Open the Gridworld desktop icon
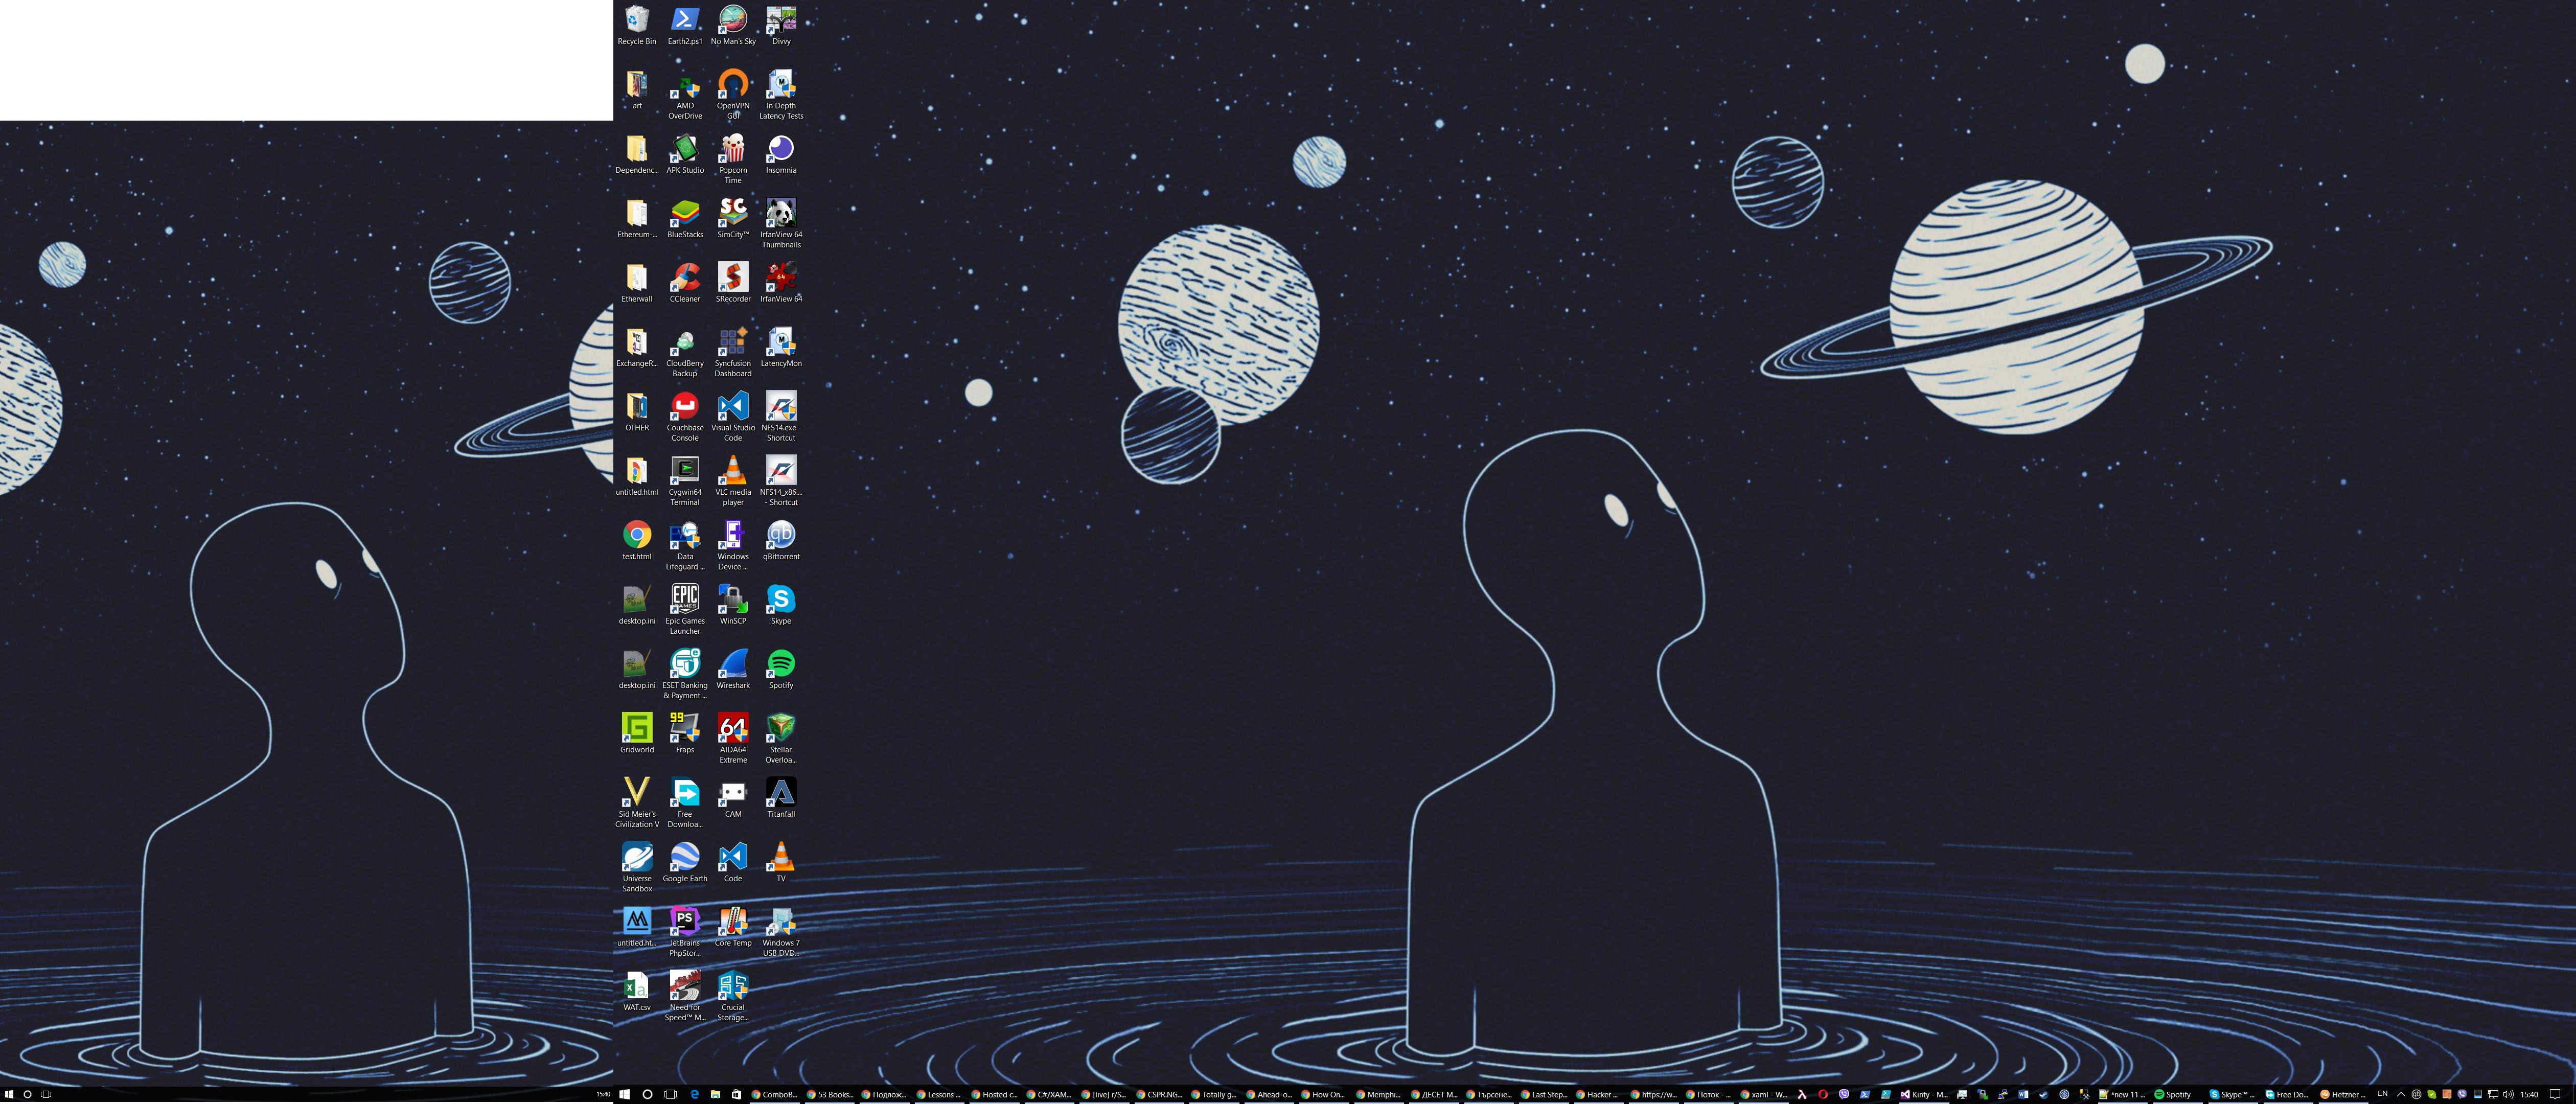This screenshot has height=1104, width=2576. 637,734
